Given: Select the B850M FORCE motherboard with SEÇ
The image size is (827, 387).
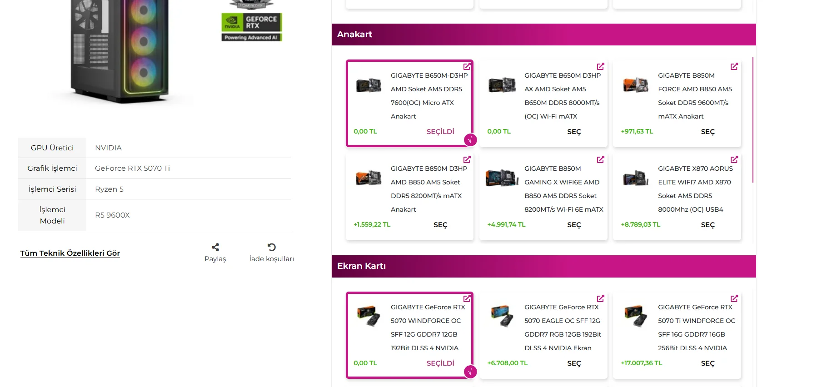Looking at the screenshot, I should pyautogui.click(x=707, y=132).
